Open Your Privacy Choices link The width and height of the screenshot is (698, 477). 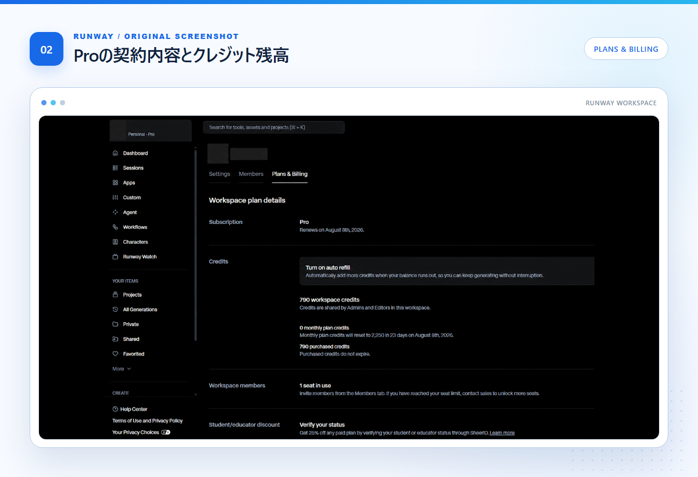(136, 432)
